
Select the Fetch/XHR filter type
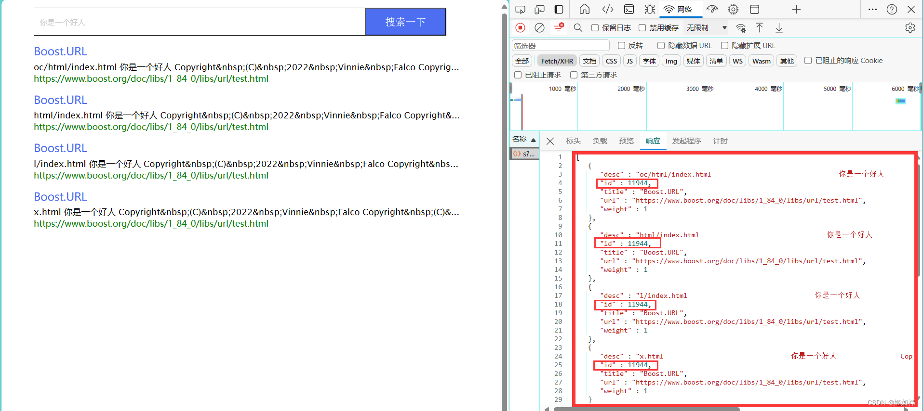[557, 61]
